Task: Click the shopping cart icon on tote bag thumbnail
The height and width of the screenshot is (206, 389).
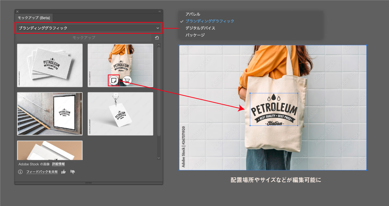Action: coord(127,80)
